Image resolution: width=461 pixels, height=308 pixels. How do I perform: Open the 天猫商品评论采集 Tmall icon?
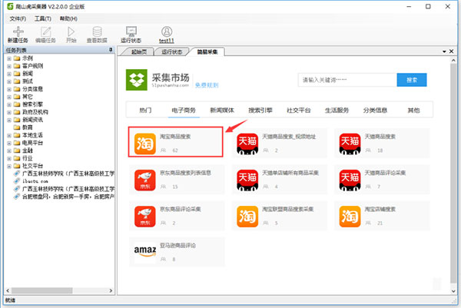(x=350, y=180)
